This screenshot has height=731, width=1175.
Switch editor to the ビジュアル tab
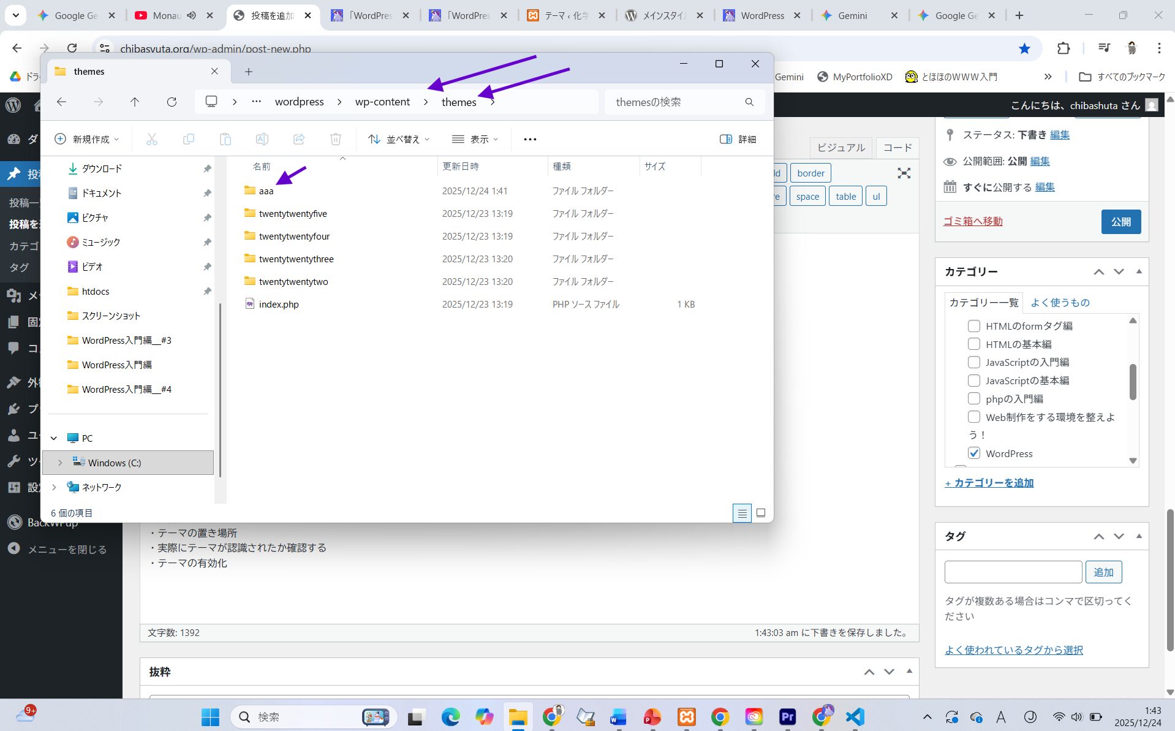point(841,148)
